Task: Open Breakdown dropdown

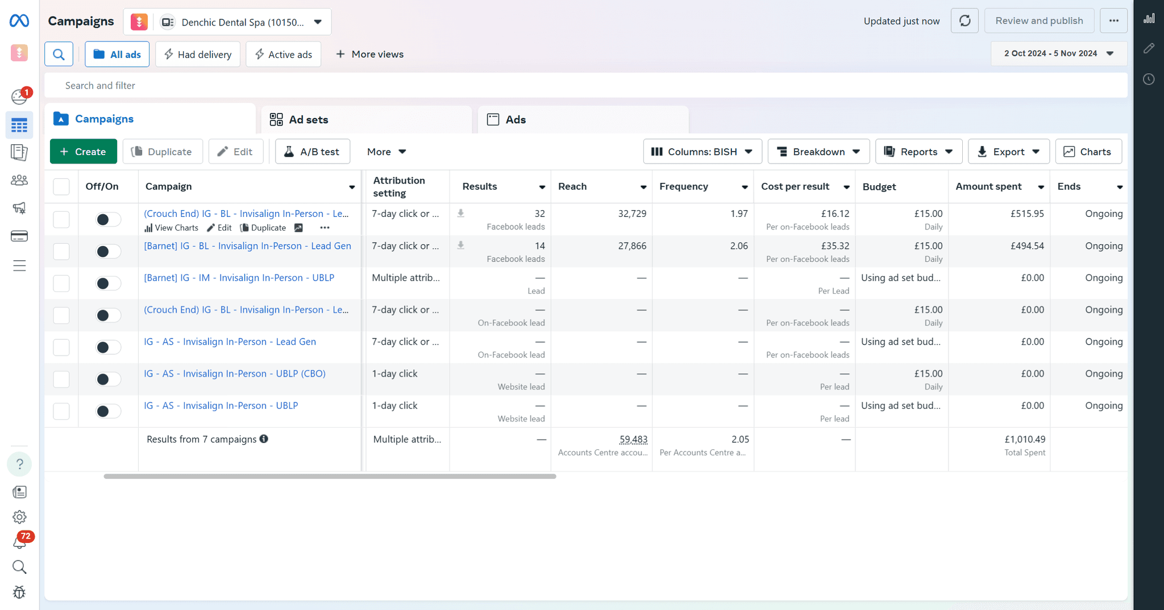Action: click(818, 152)
